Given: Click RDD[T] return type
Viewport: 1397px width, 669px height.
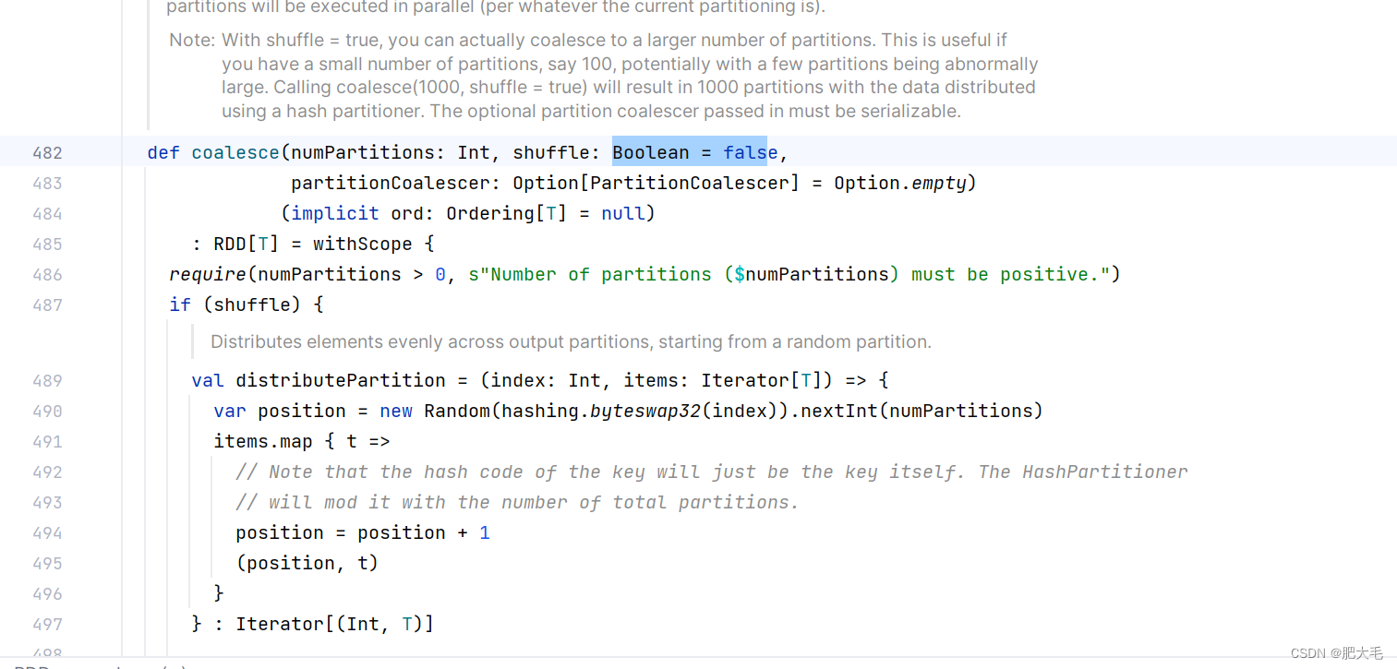Looking at the screenshot, I should coord(247,244).
